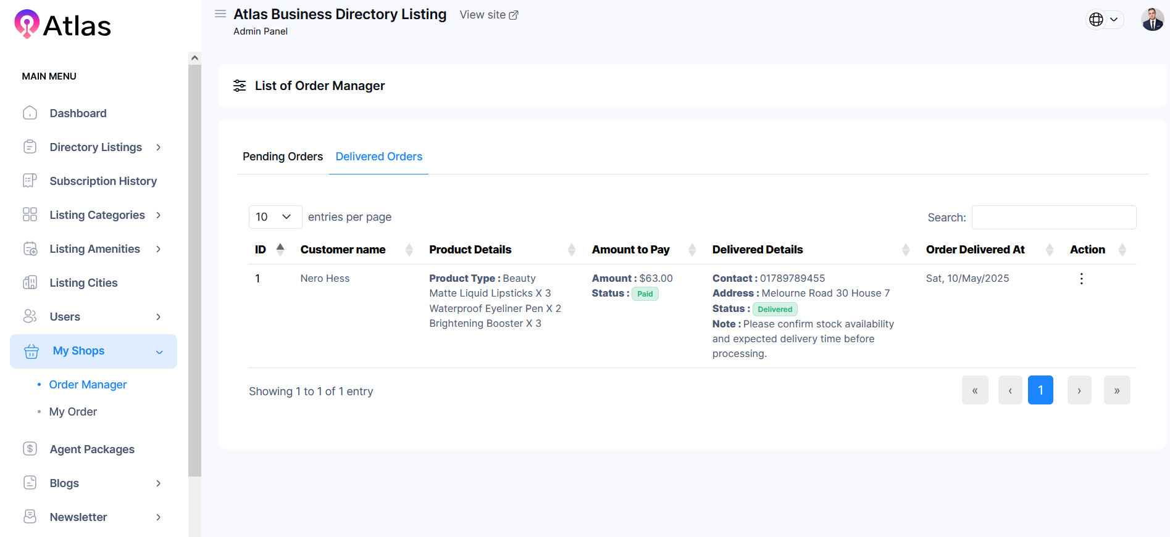Select the Delivered Orders tab
Image resolution: width=1170 pixels, height=537 pixels.
[378, 157]
